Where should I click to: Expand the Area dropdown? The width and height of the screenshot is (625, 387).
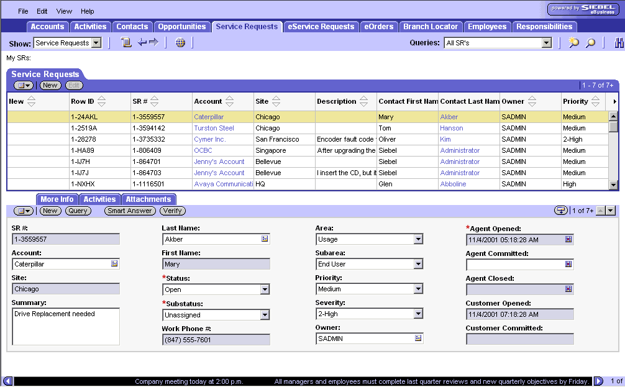pos(418,239)
